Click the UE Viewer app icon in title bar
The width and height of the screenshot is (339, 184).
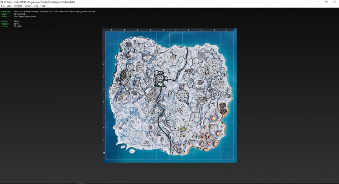click(x=2, y=2)
